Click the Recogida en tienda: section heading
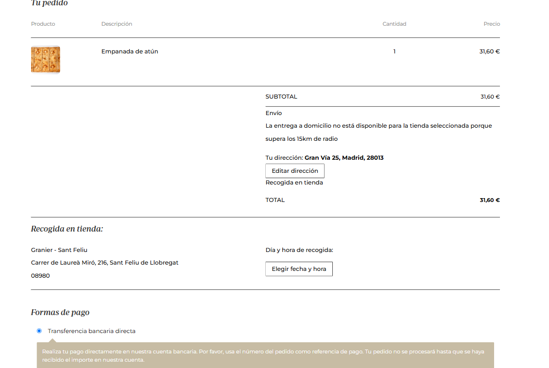The height and width of the screenshot is (368, 549). coord(67,229)
